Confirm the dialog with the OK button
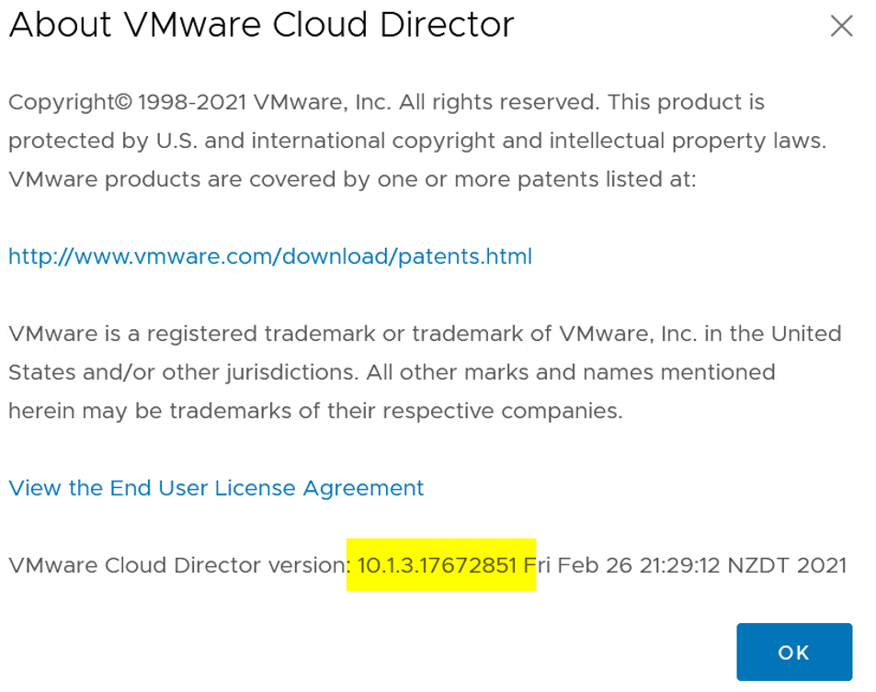This screenshot has width=876, height=692. tap(794, 652)
